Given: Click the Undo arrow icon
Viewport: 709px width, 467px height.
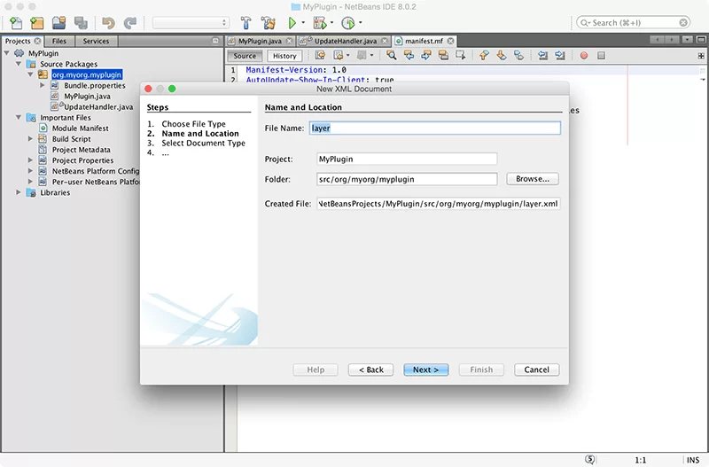Looking at the screenshot, I should point(108,23).
